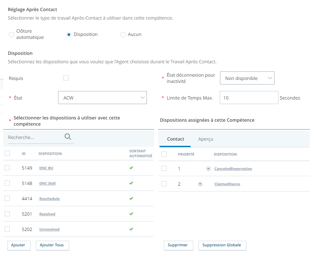Open the État dropdown showing ACW
314x261 pixels.
pos(102,98)
